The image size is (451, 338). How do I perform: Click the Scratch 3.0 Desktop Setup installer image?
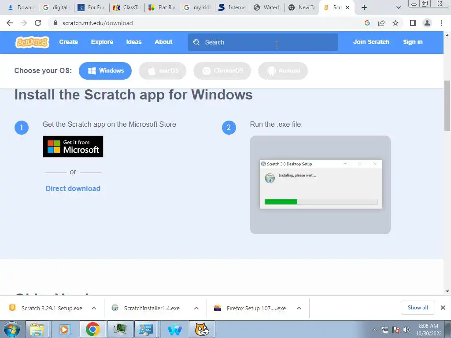coord(321,185)
